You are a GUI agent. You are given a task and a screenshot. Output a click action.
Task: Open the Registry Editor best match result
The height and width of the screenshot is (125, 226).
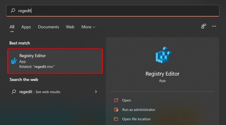click(x=55, y=61)
